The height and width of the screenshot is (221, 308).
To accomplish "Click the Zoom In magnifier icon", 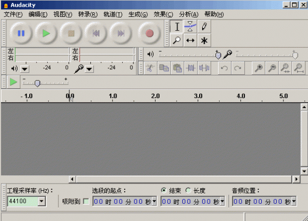I will click(259, 68).
